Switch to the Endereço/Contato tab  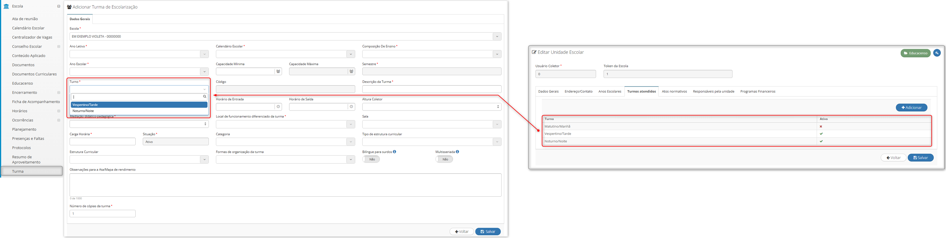pyautogui.click(x=578, y=91)
